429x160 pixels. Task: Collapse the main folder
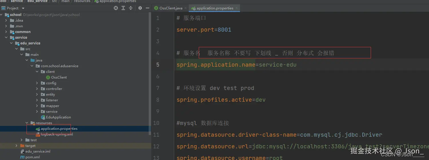tap(22, 55)
